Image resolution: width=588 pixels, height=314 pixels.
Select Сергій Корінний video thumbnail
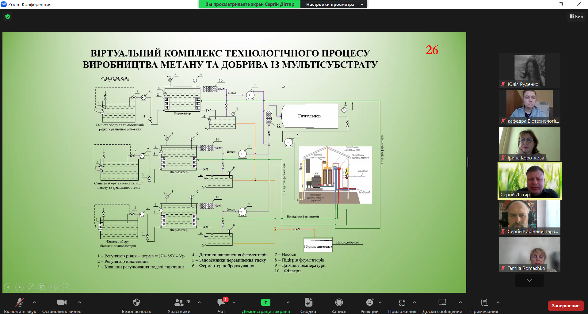pyautogui.click(x=529, y=218)
